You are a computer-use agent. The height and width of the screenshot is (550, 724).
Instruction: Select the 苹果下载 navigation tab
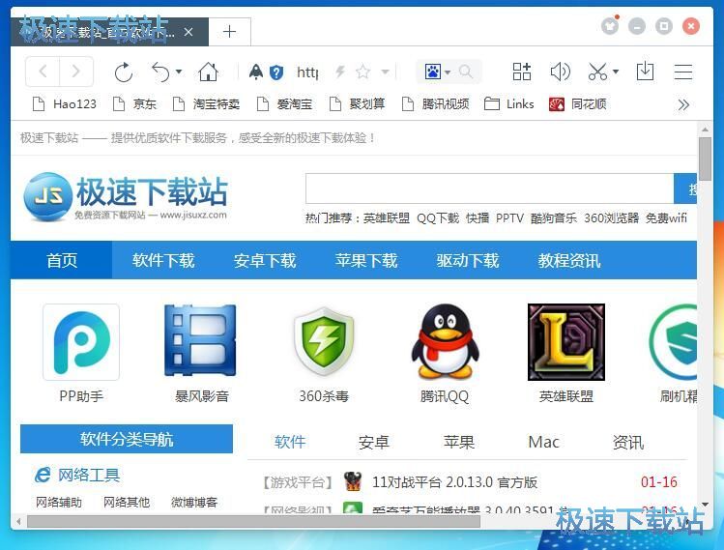click(366, 260)
